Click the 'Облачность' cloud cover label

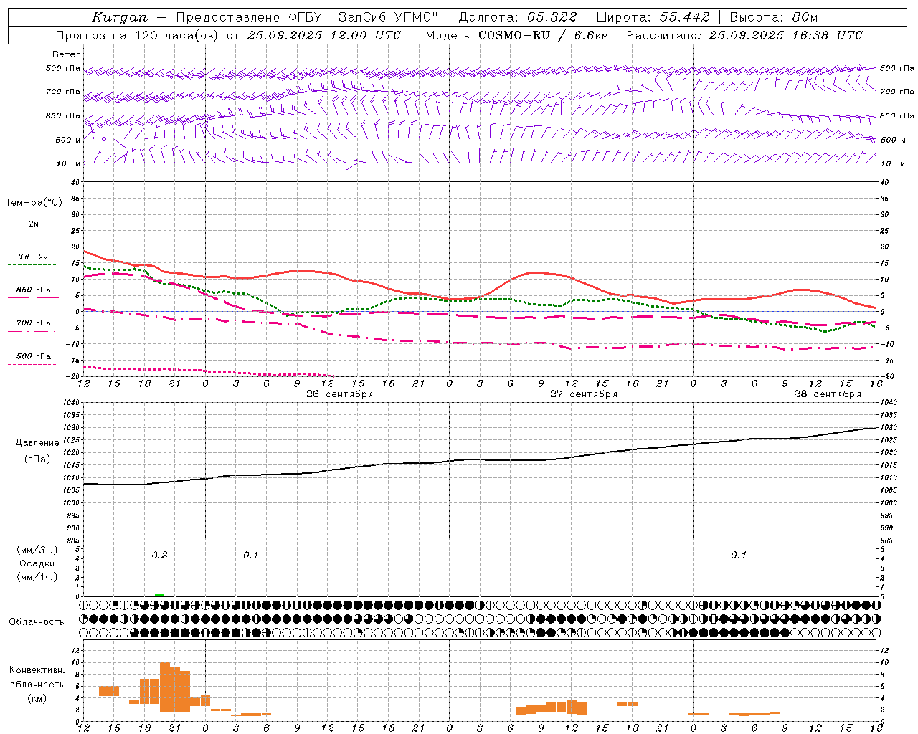click(x=37, y=621)
